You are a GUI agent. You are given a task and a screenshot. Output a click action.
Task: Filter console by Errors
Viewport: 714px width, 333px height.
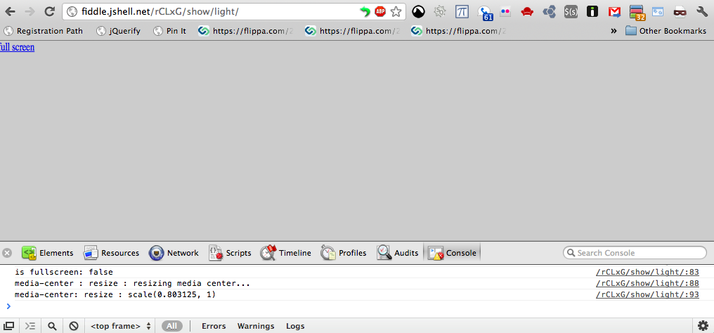tap(214, 326)
